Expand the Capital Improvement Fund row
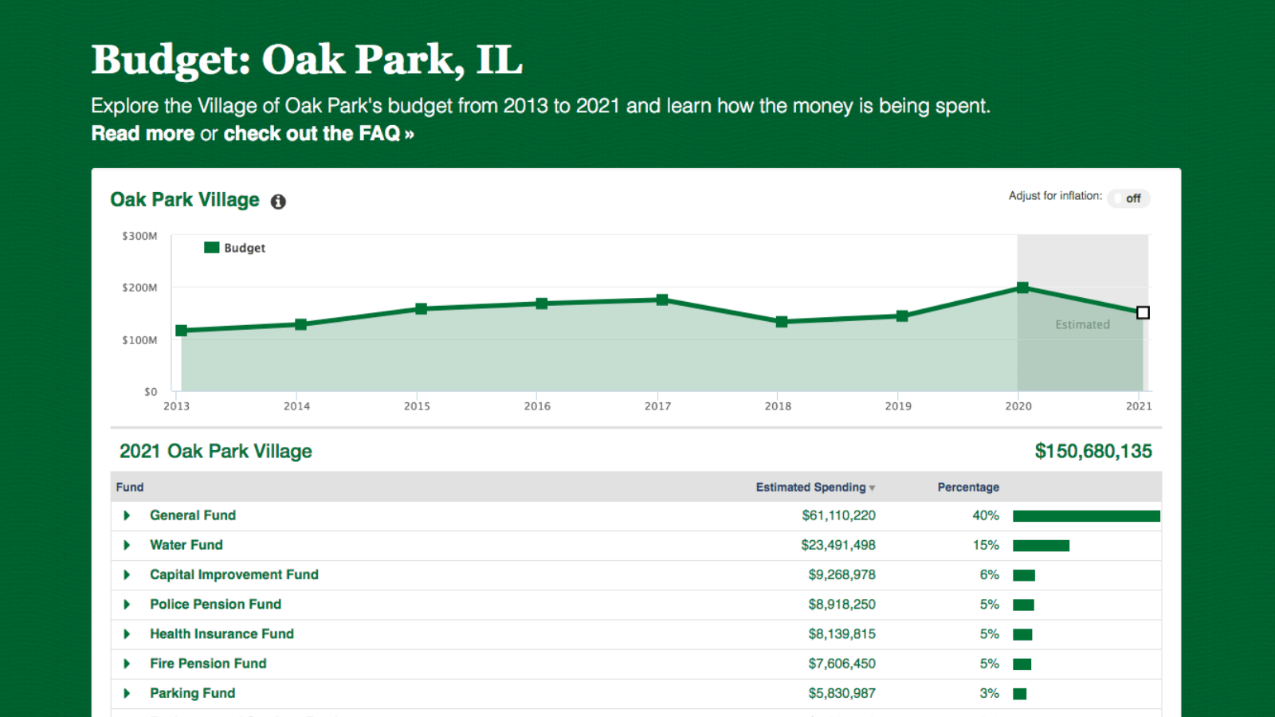The width and height of the screenshot is (1275, 717). [127, 574]
